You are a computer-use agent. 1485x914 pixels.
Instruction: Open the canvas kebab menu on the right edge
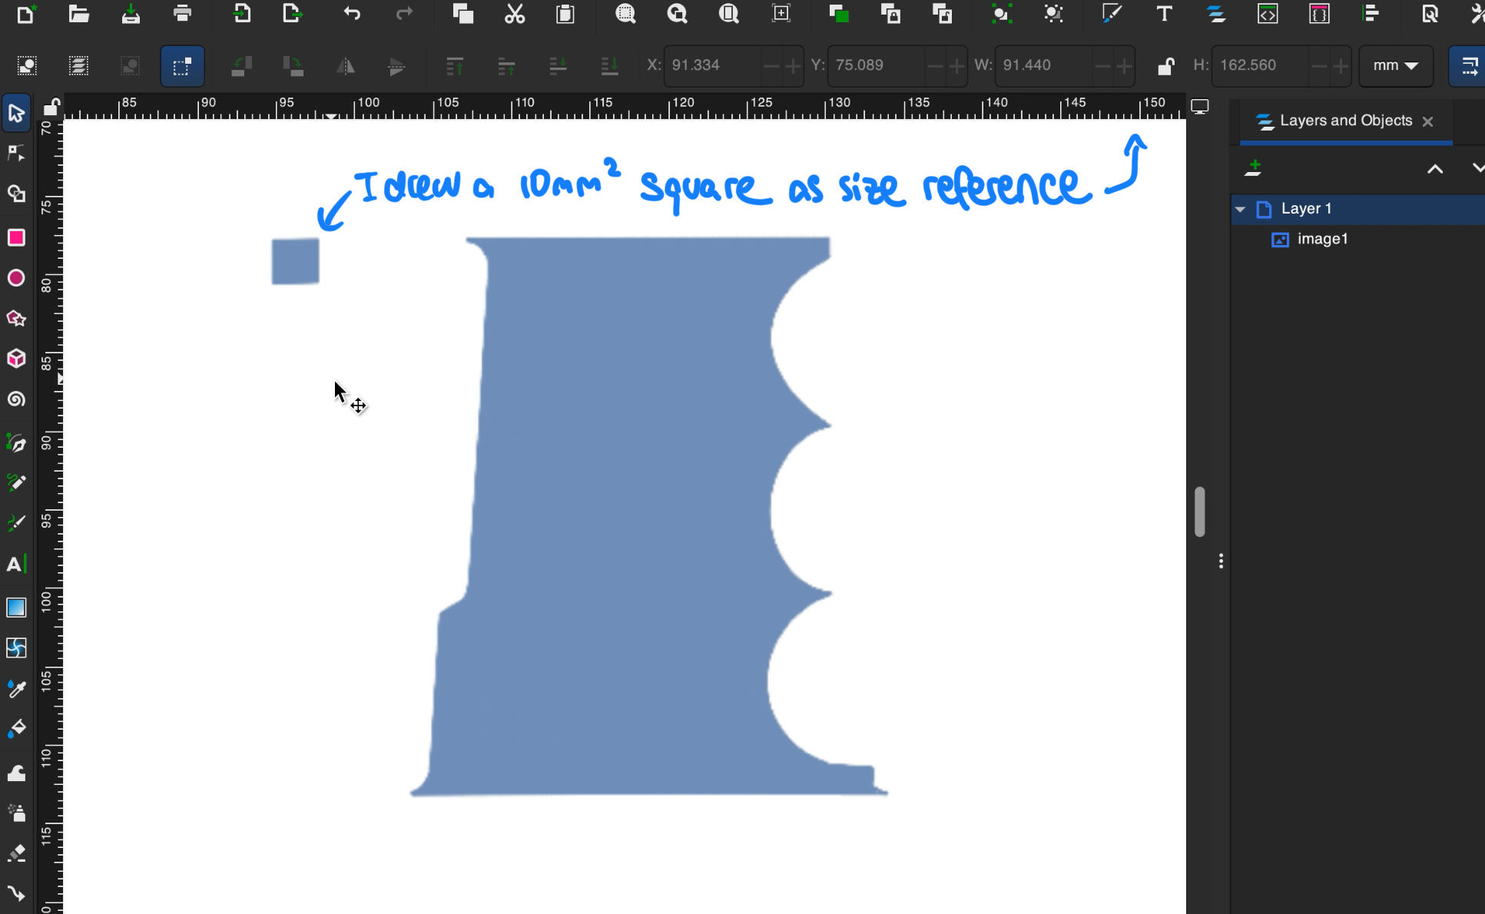point(1221,561)
